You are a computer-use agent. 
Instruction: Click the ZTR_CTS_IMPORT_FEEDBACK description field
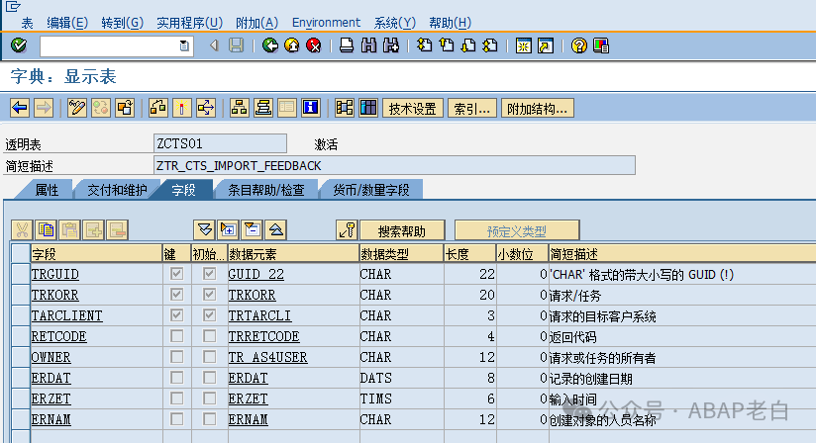[x=394, y=166]
